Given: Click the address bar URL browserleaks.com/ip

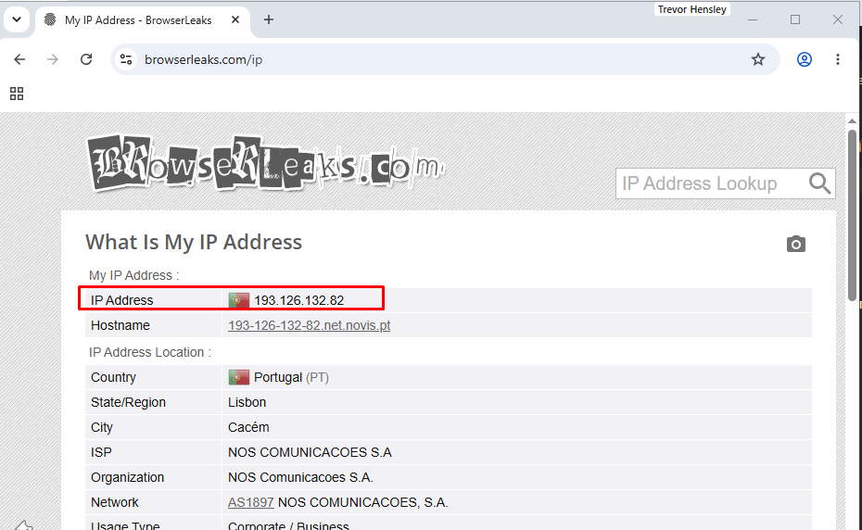Looking at the screenshot, I should (203, 59).
